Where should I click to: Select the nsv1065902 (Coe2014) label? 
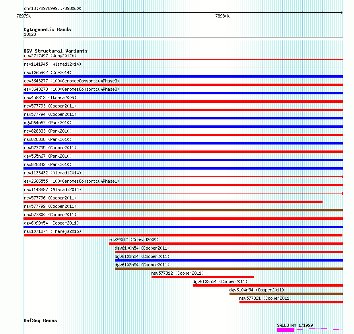coord(48,72)
